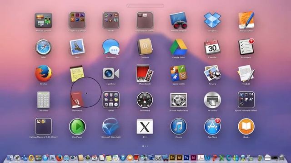Image resolution: width=291 pixels, height=163 pixels.
Task: Open Adobe Bridge (Br) in the Dock
Action: (x=172, y=158)
